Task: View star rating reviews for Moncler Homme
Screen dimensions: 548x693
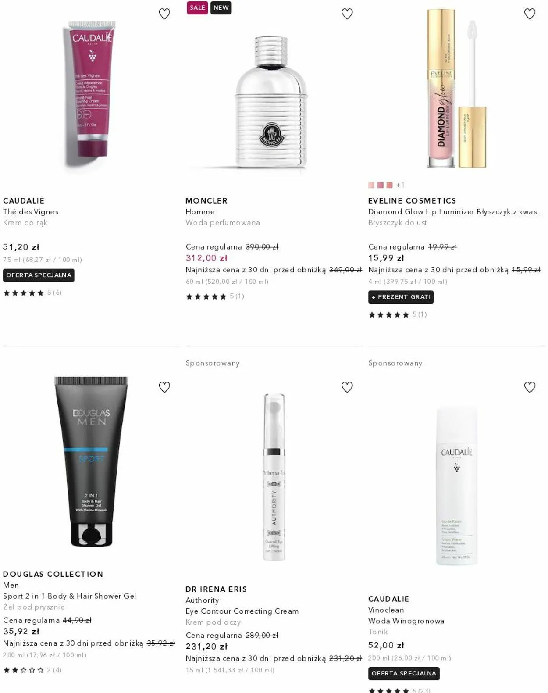Action: point(215,296)
